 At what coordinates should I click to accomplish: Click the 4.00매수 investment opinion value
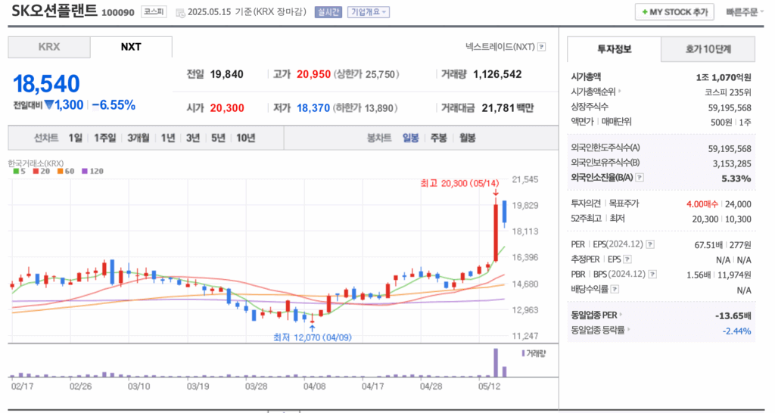[x=702, y=204]
